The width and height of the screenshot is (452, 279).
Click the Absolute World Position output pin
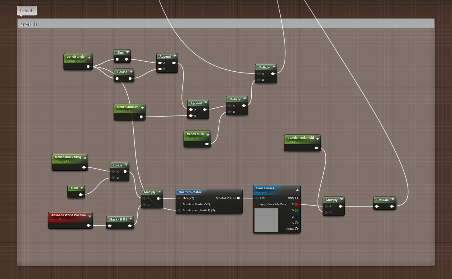pyautogui.click(x=89, y=226)
